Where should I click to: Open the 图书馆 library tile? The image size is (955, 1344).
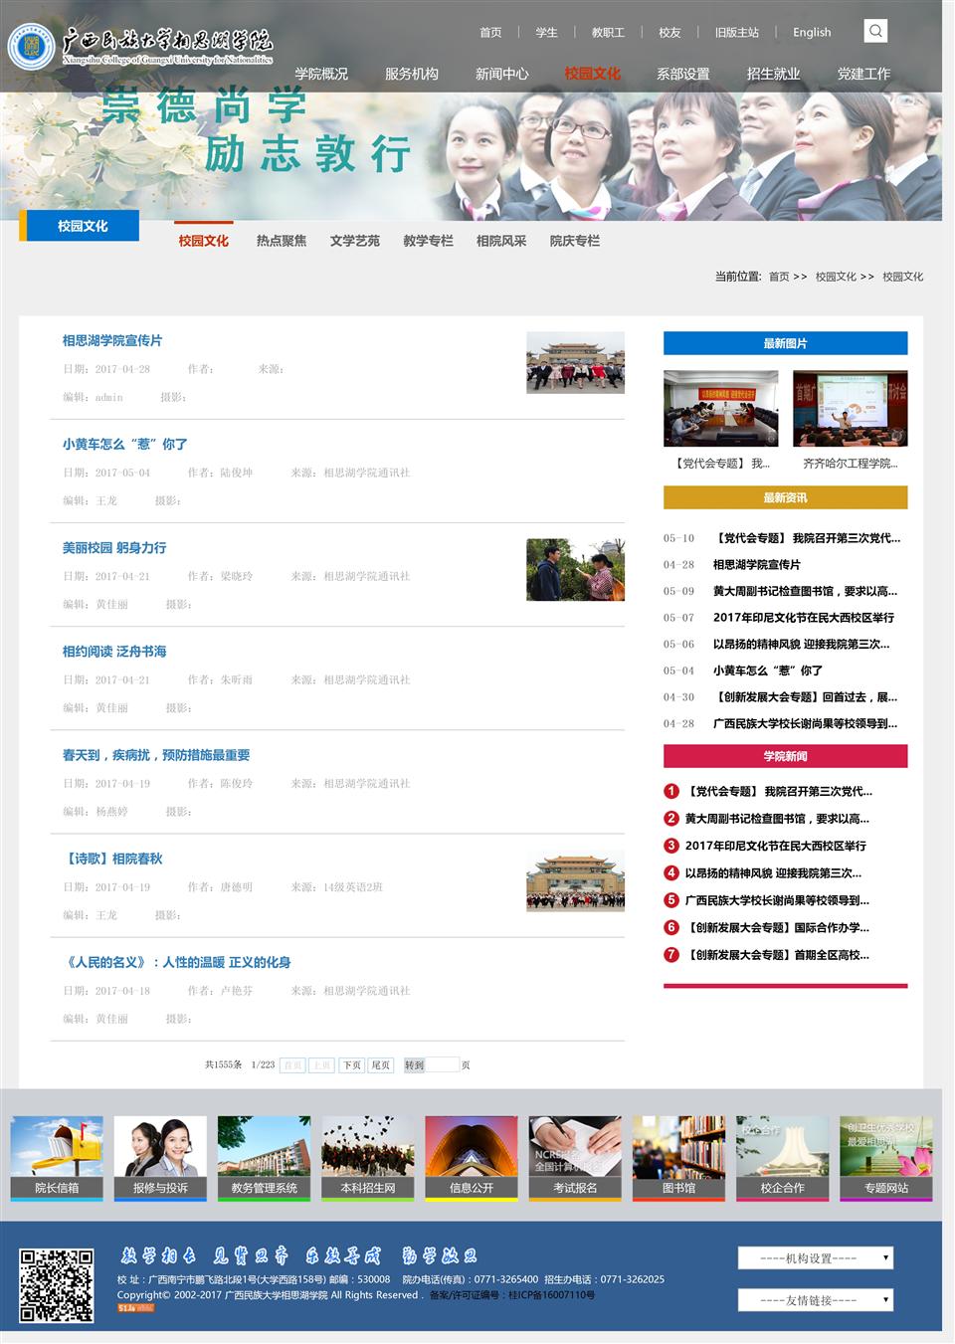pos(678,1157)
